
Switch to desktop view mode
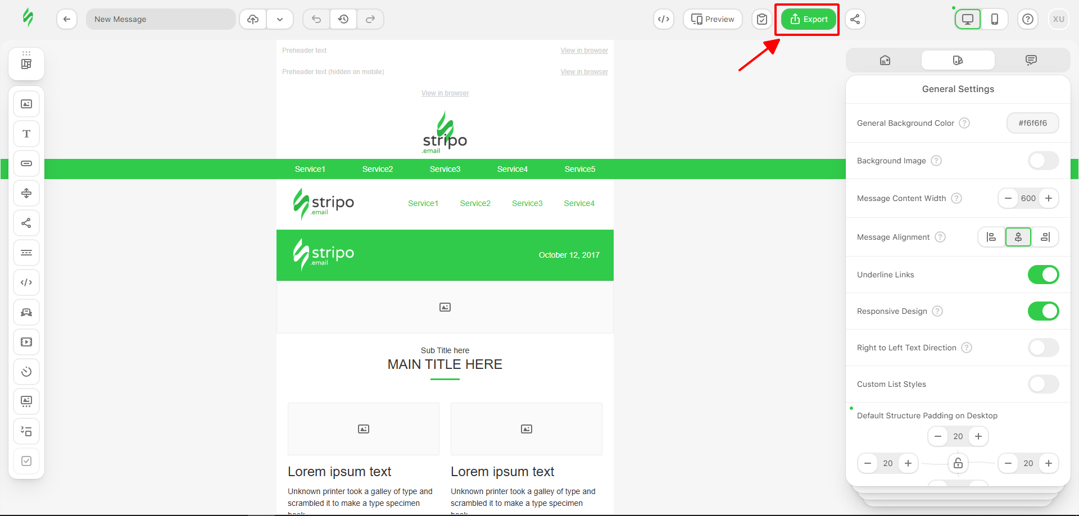pos(968,19)
